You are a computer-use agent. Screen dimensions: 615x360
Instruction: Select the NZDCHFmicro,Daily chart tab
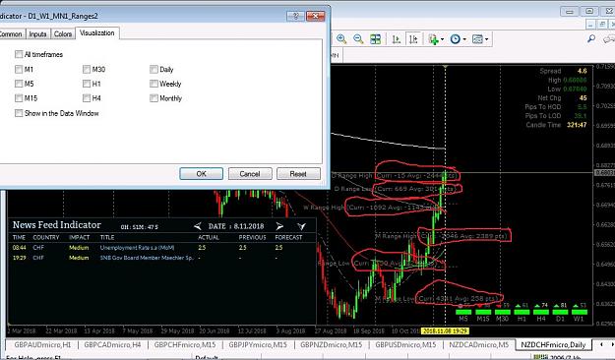coord(553,344)
